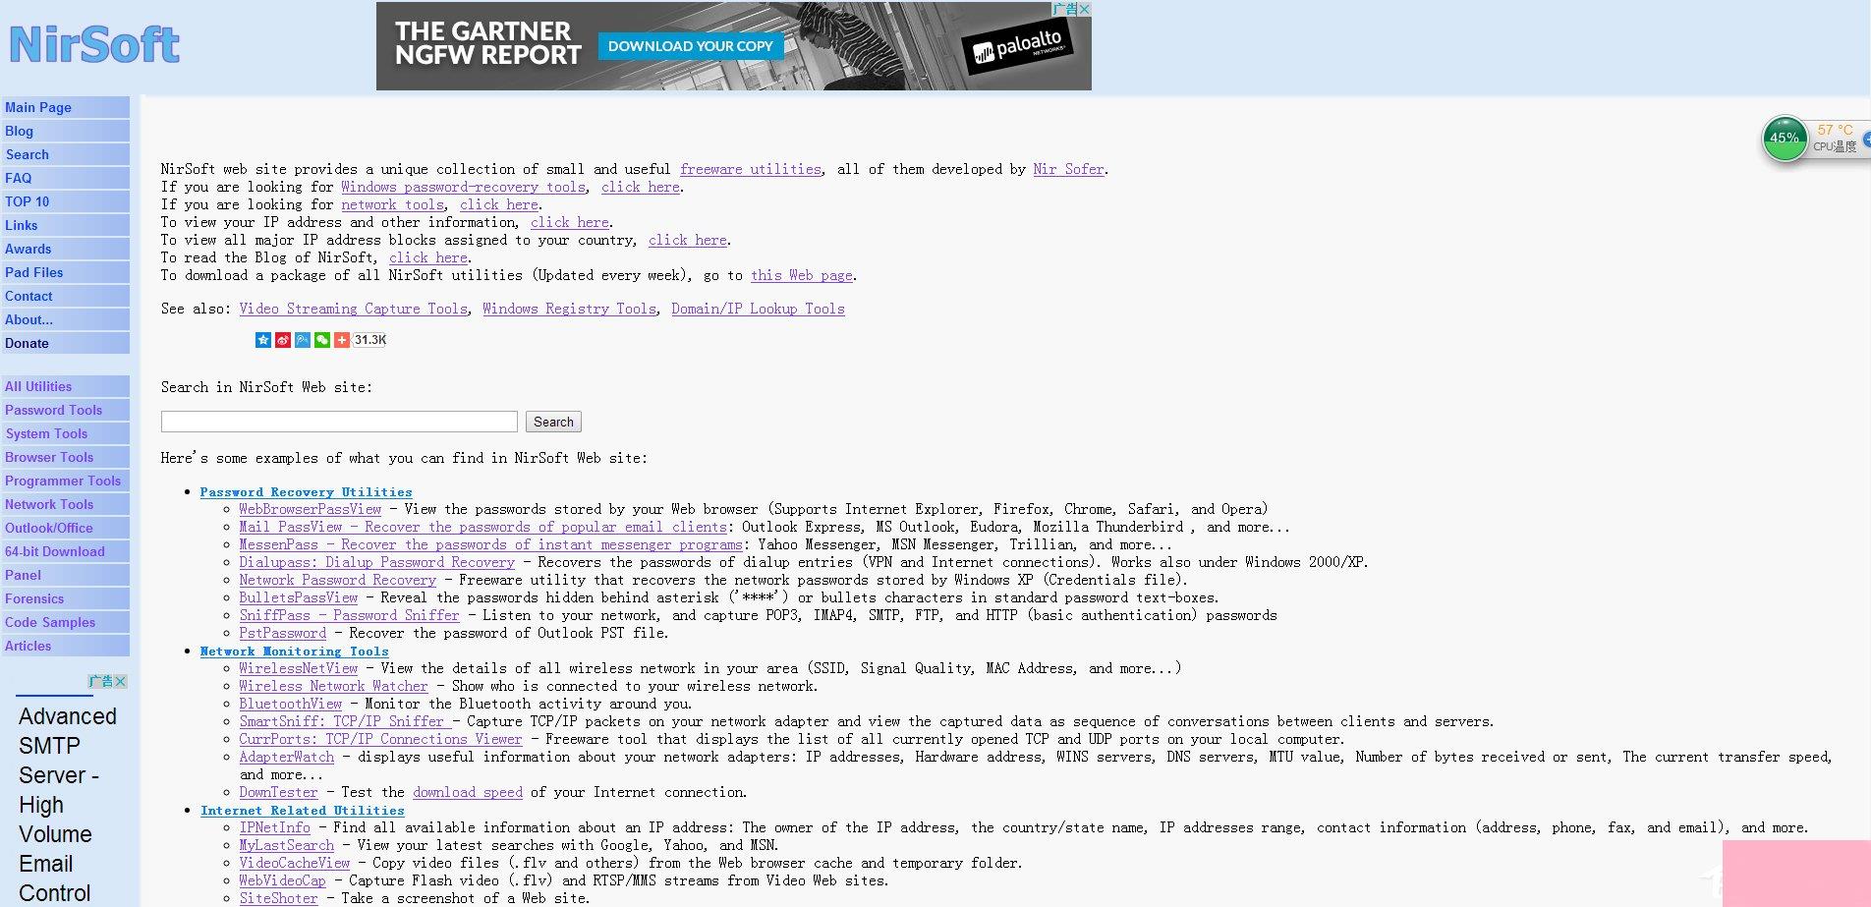Select Outlook/Office in sidebar
Image resolution: width=1871 pixels, height=907 pixels.
pos(66,528)
